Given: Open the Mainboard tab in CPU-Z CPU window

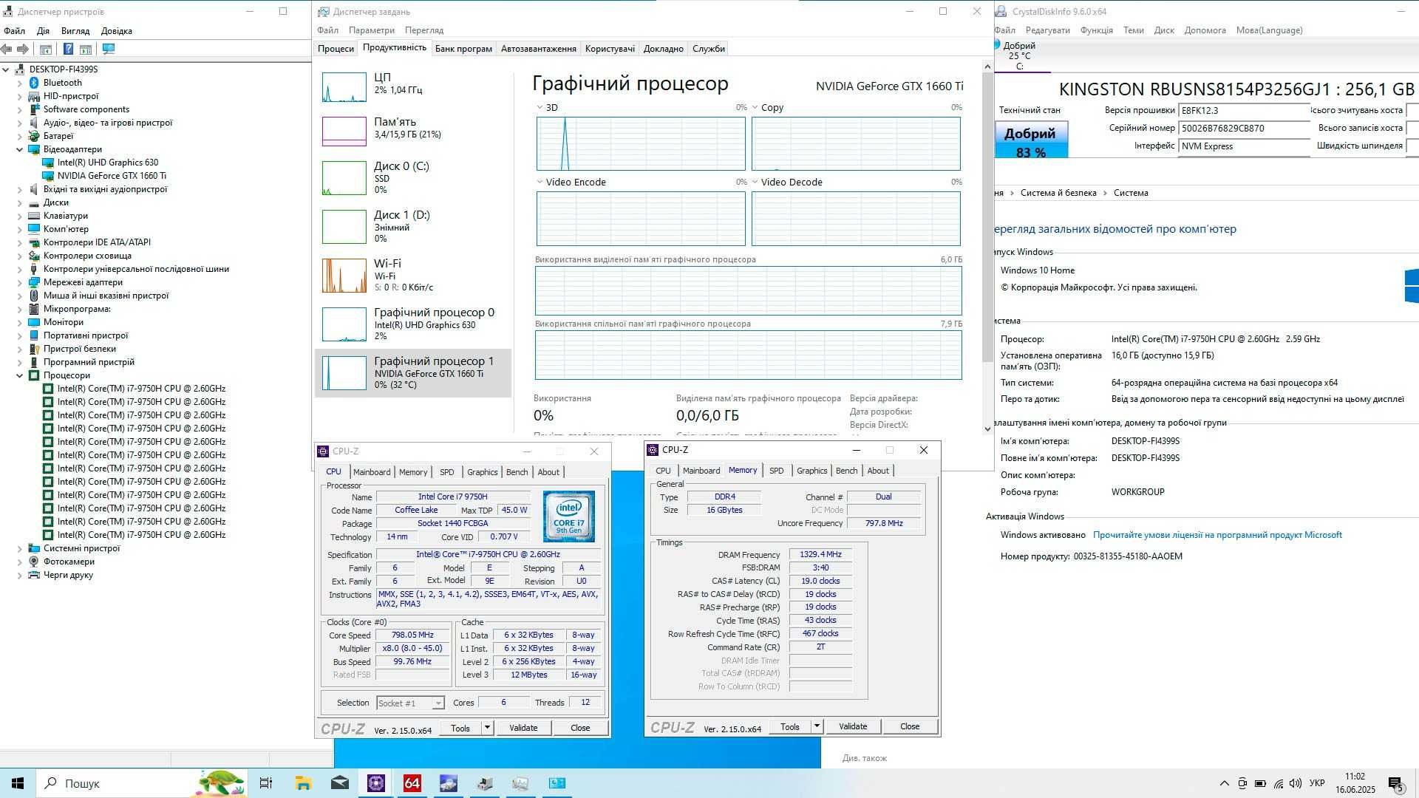Looking at the screenshot, I should coord(372,472).
